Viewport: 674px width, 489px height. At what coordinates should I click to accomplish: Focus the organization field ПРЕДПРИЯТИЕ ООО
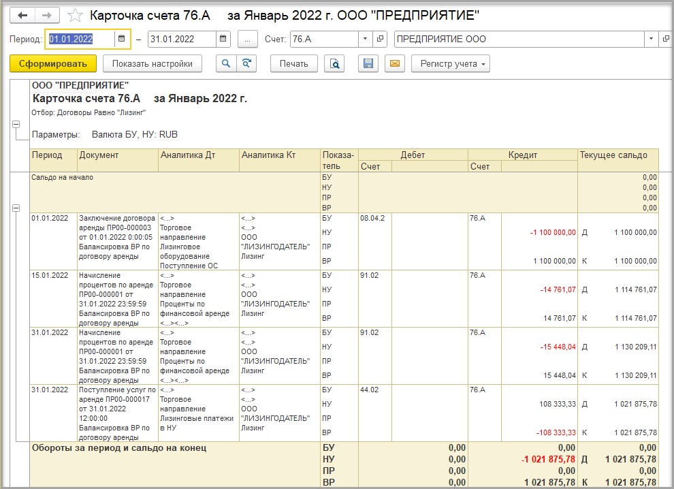point(519,39)
